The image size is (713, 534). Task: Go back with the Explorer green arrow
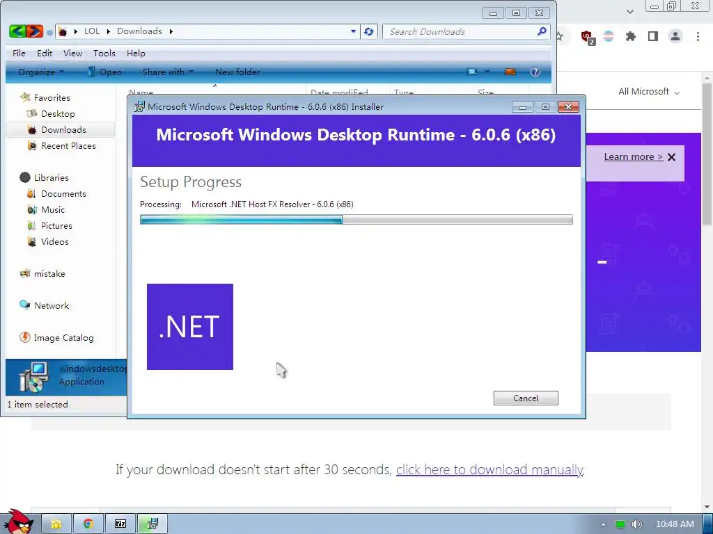17,31
